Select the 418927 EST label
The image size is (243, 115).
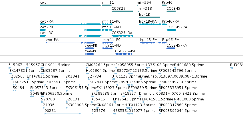coord(129,94)
